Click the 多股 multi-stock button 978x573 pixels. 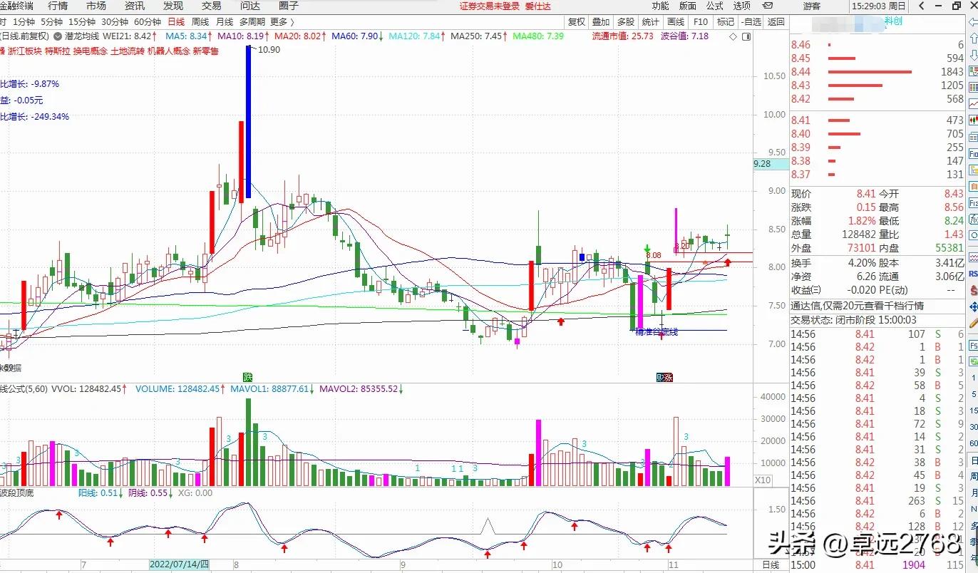626,22
